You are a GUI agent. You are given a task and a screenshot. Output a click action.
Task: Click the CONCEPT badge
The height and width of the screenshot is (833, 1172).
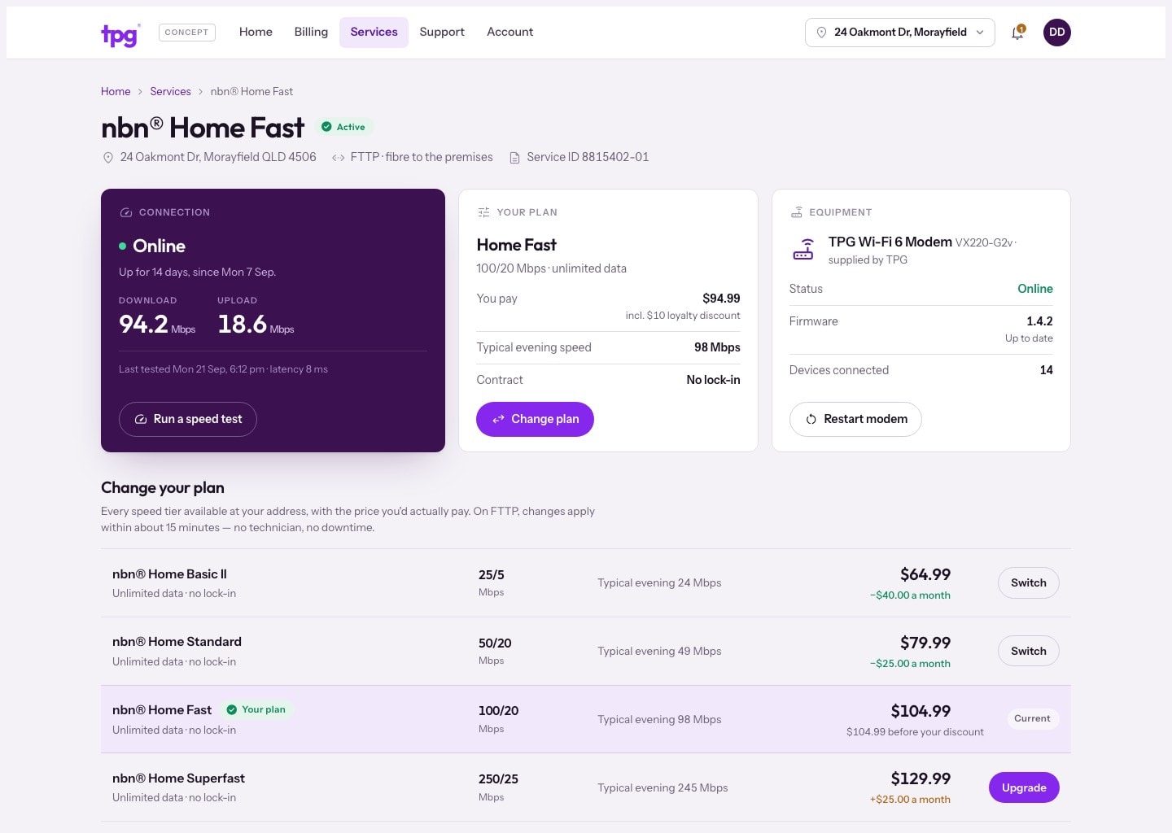click(186, 33)
